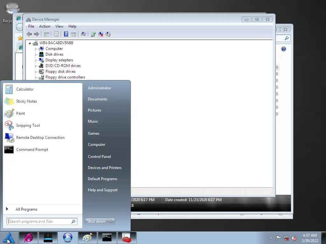Screen dimensions: 326x244
Task: Open Help and Support from Start menu
Action: pos(103,190)
